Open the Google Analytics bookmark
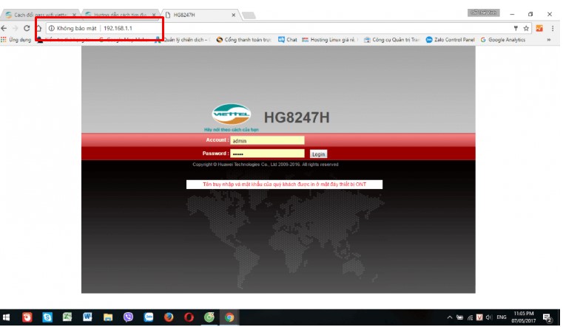Image resolution: width=563 pixels, height=327 pixels. [x=502, y=40]
